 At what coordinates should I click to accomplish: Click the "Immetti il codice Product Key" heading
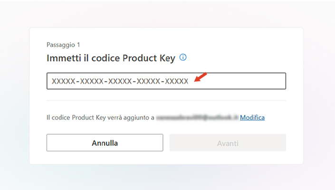coord(111,58)
